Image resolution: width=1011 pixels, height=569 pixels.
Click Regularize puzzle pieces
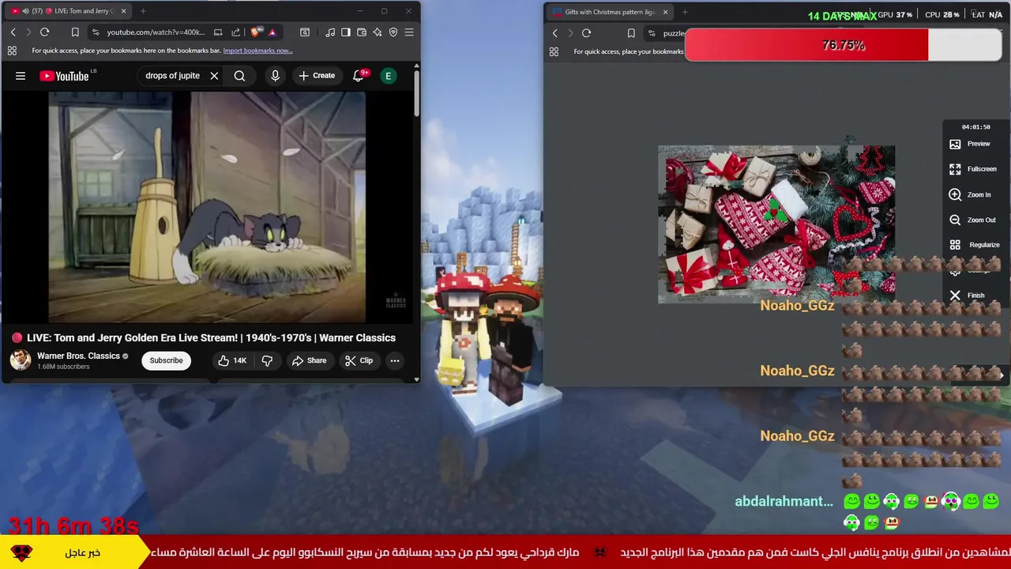point(975,245)
